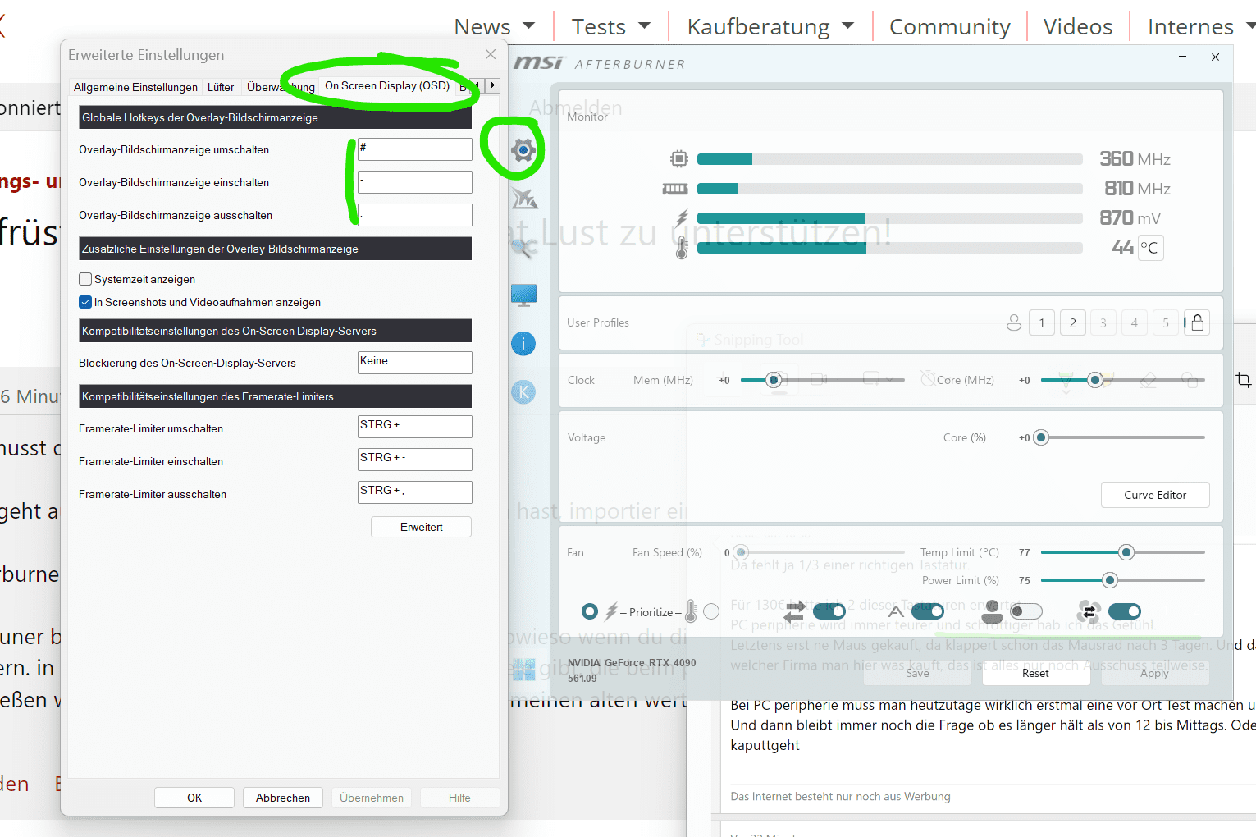Click Snipping Tool crop icon at right edge
1256x837 pixels.
coord(1244,380)
